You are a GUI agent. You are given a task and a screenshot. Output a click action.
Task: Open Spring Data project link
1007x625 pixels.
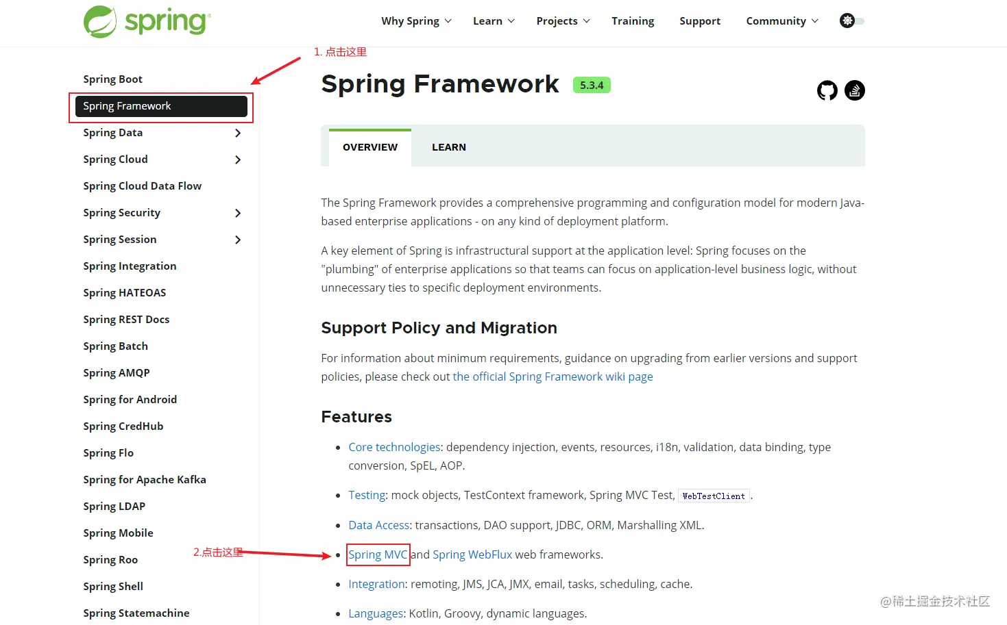[113, 133]
